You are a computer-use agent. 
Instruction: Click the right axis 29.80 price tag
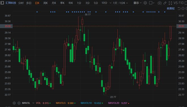(x=182, y=26)
